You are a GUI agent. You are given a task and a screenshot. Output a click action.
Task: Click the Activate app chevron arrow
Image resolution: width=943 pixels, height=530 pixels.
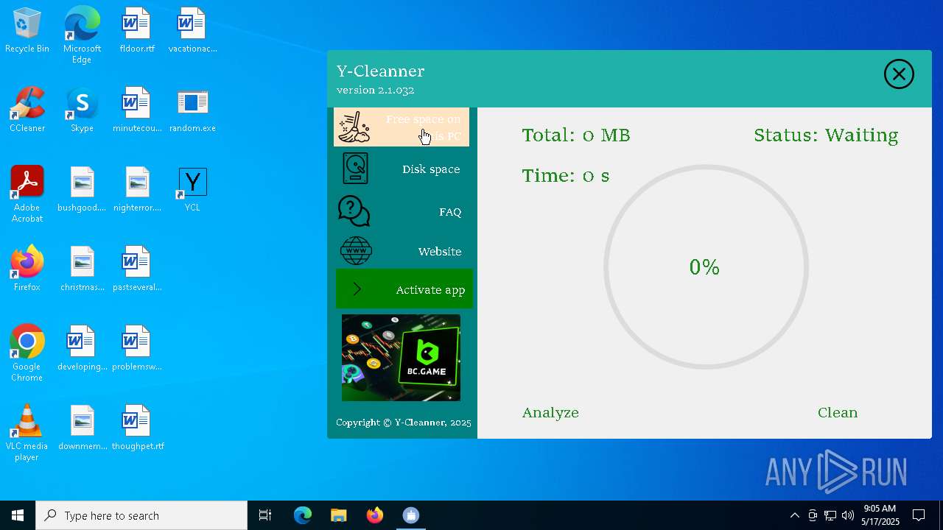[357, 289]
